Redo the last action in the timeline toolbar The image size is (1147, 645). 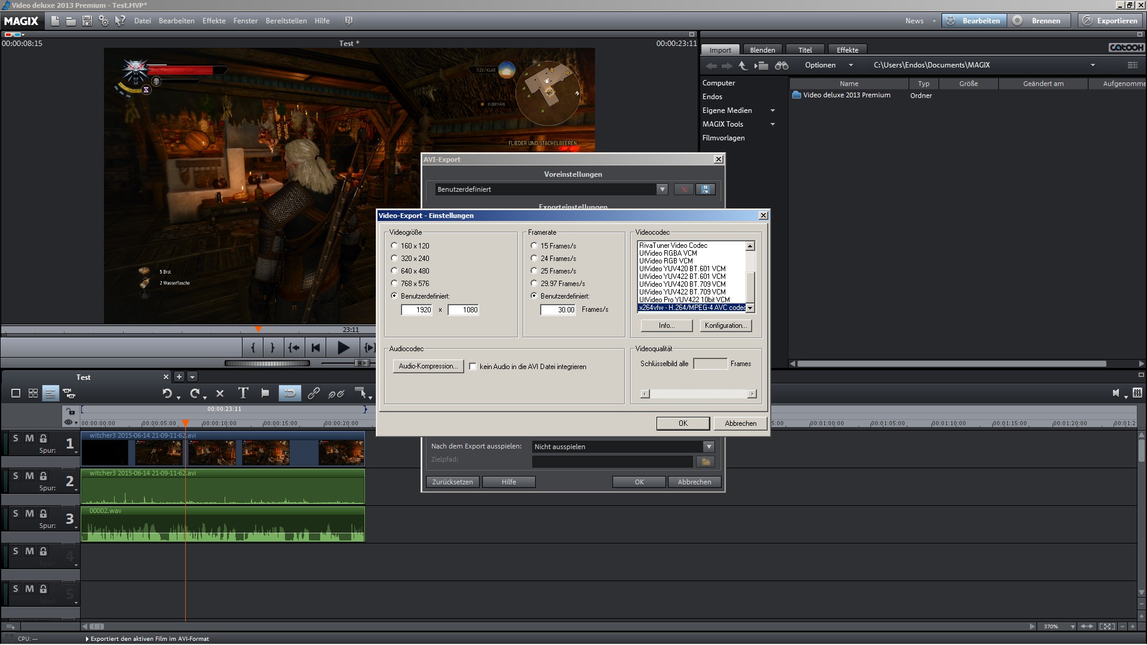pyautogui.click(x=195, y=393)
